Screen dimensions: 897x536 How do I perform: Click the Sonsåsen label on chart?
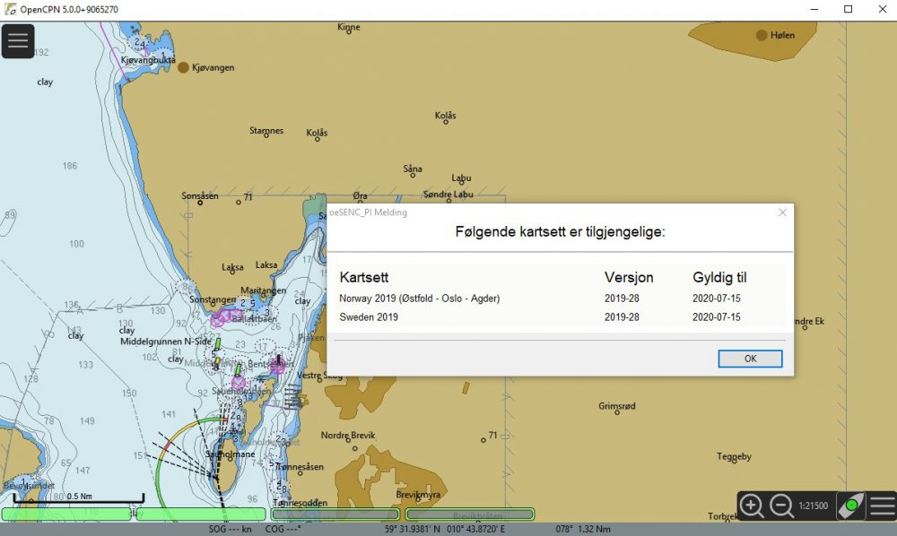200,196
